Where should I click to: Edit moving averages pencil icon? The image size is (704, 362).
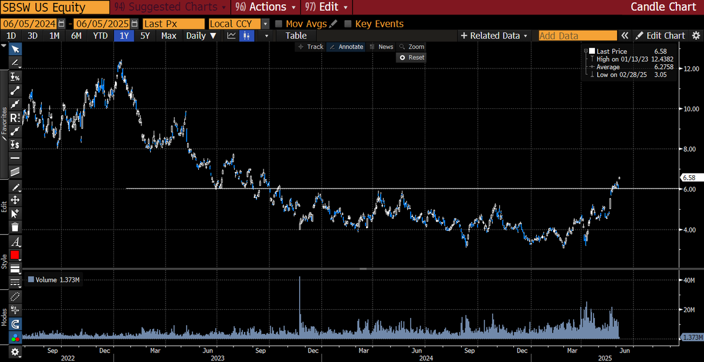pyautogui.click(x=334, y=24)
